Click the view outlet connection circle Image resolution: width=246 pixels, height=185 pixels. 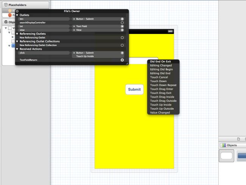click(x=122, y=30)
